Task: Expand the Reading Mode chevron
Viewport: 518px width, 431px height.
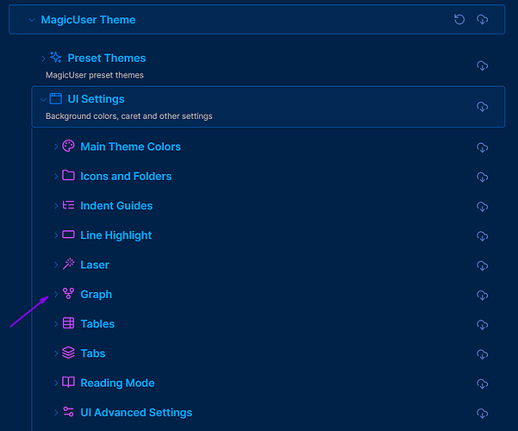Action: (56, 383)
